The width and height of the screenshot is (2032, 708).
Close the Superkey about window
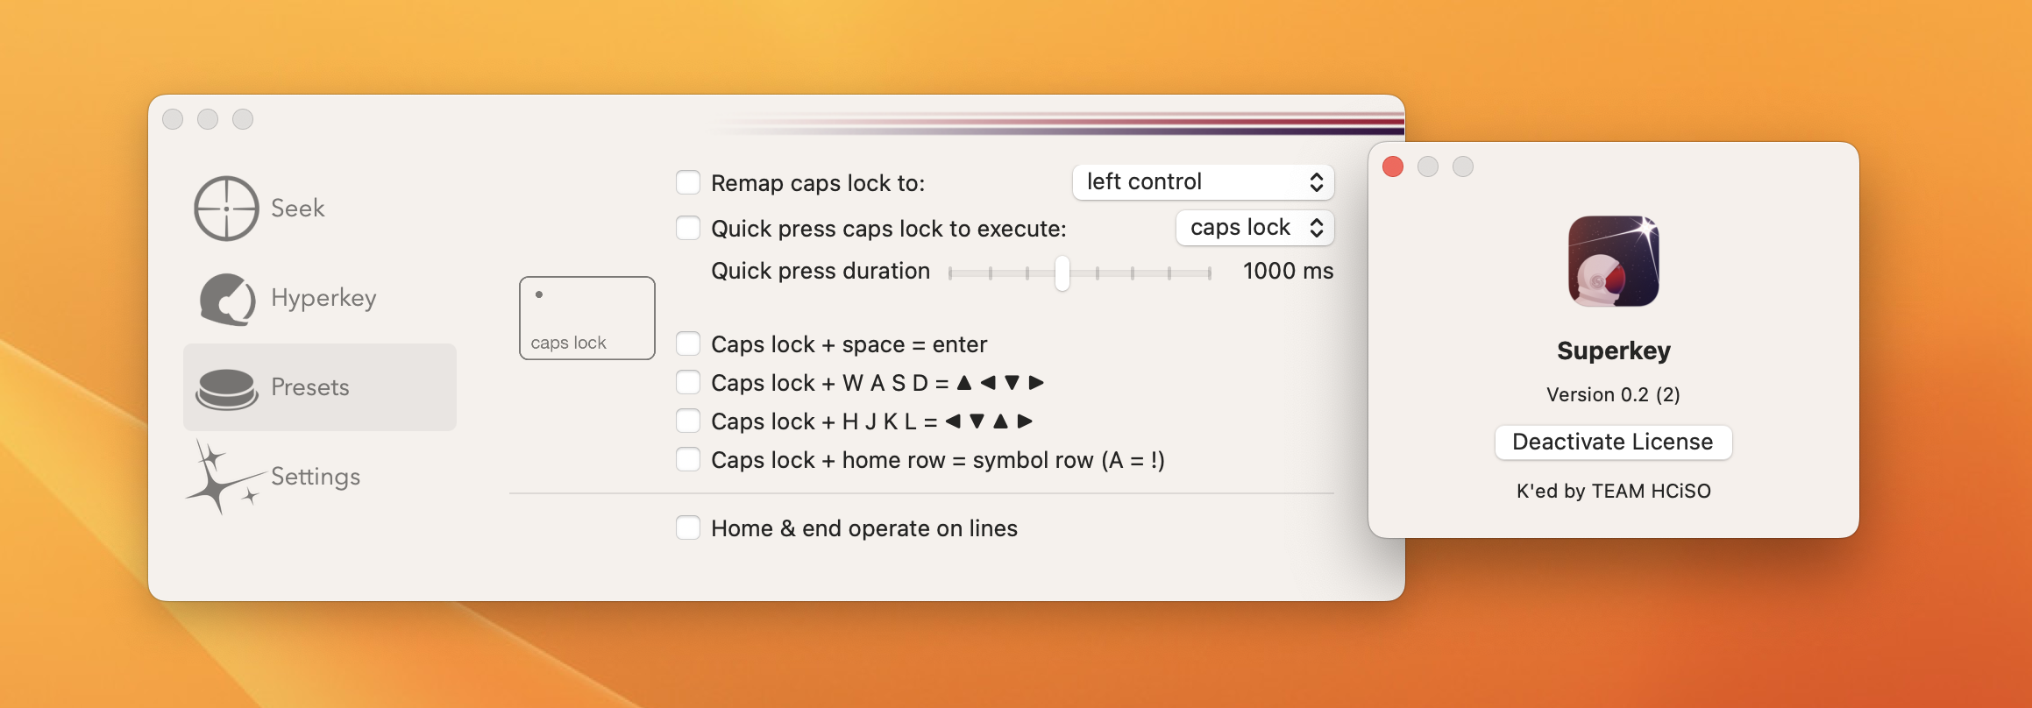click(x=1393, y=166)
